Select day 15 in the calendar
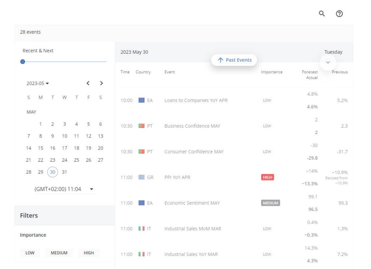This screenshot has width=371, height=269. [41, 148]
